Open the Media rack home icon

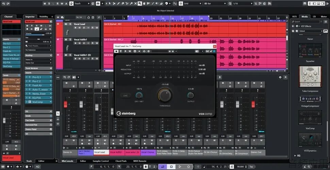tap(297, 26)
